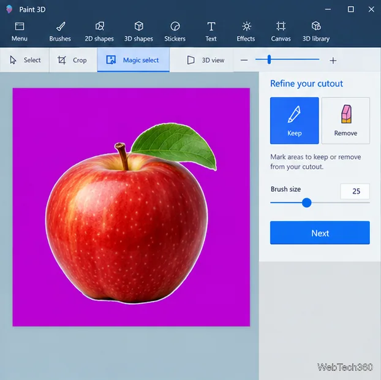Maximize the Paint 3D window
The image size is (381, 380).
click(x=350, y=9)
